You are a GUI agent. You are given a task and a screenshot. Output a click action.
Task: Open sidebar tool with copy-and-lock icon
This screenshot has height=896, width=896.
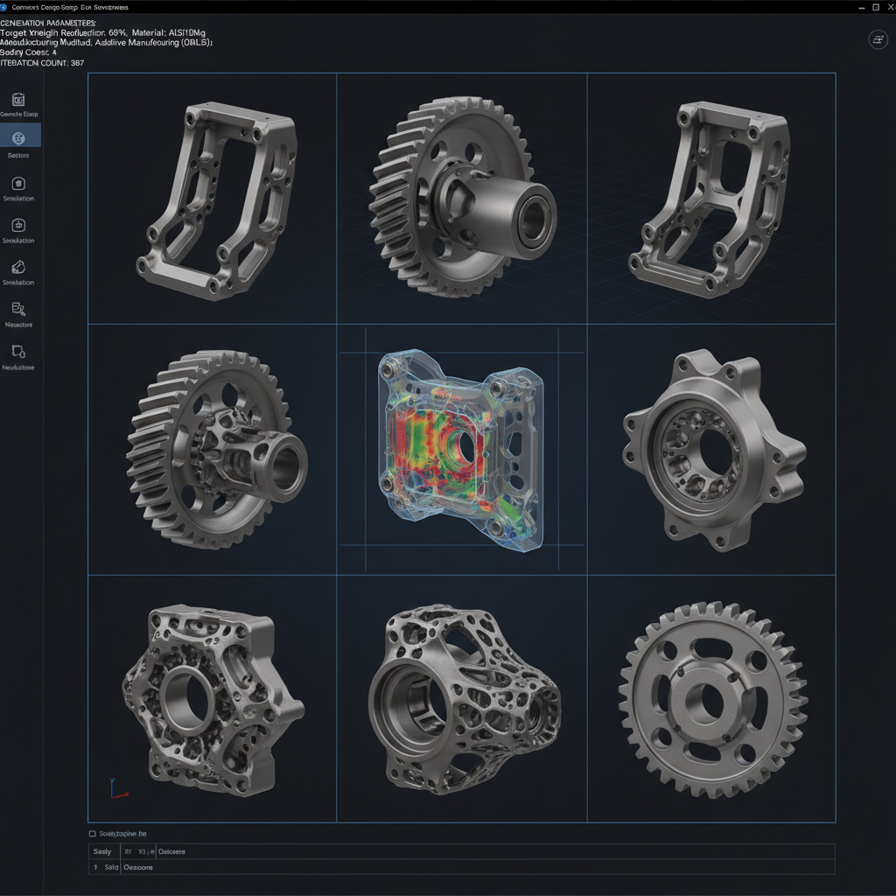[18, 357]
